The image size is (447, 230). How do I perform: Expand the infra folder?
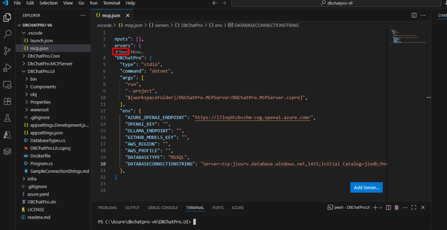pos(53,179)
